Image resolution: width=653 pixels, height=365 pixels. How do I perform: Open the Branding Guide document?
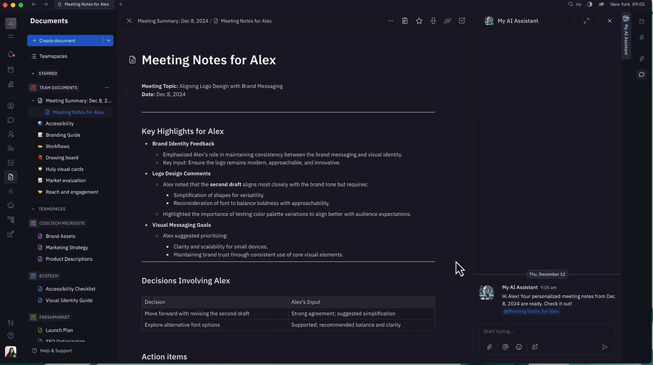[x=63, y=135]
